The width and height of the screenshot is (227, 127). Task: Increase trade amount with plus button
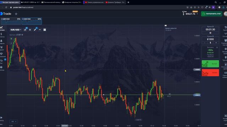coord(216,43)
